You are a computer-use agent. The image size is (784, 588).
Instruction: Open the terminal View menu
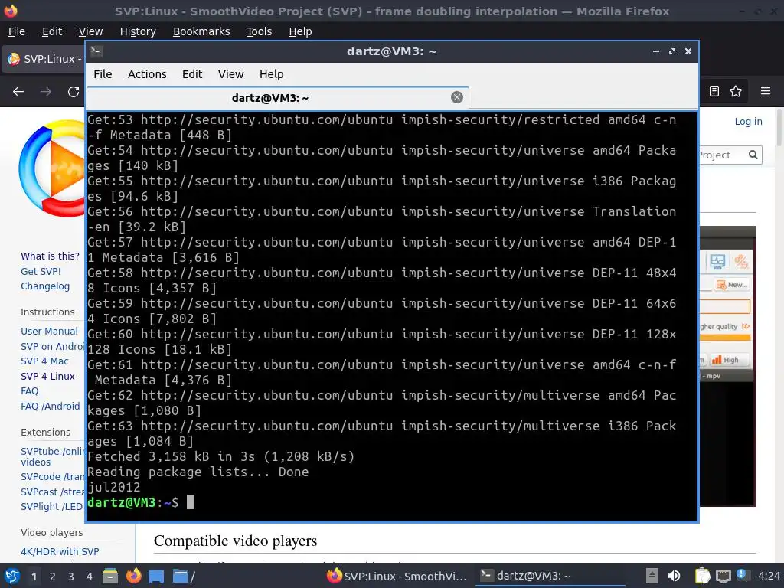tap(230, 74)
